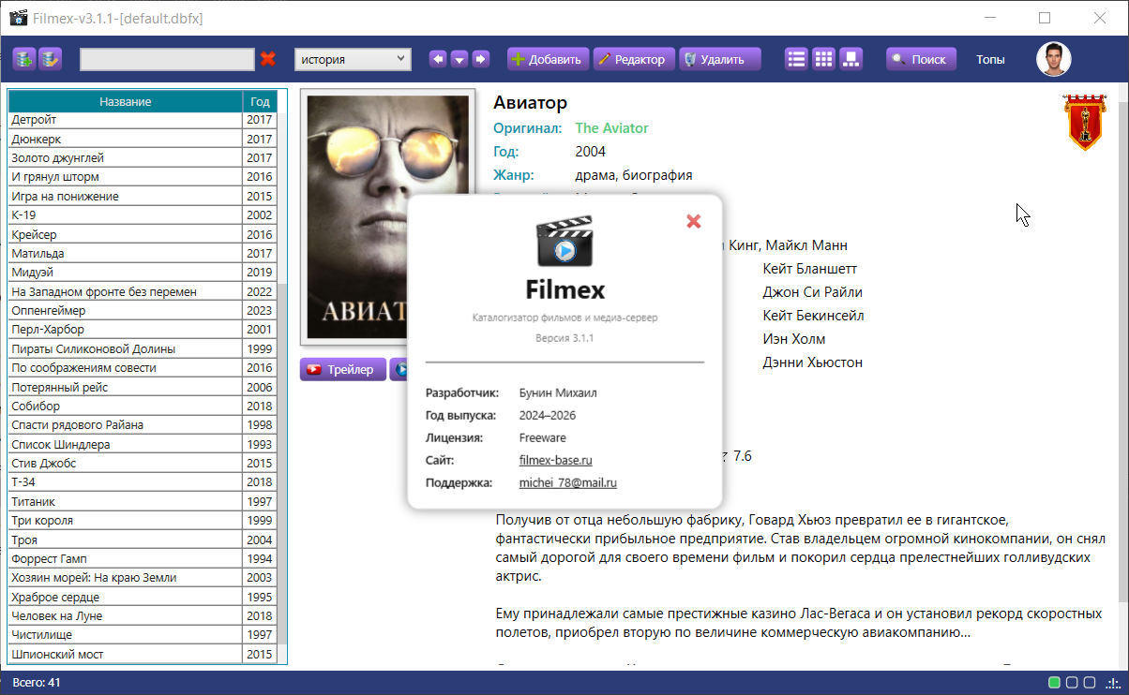Click the green status indicator square
The height and width of the screenshot is (695, 1129).
coord(1055,683)
